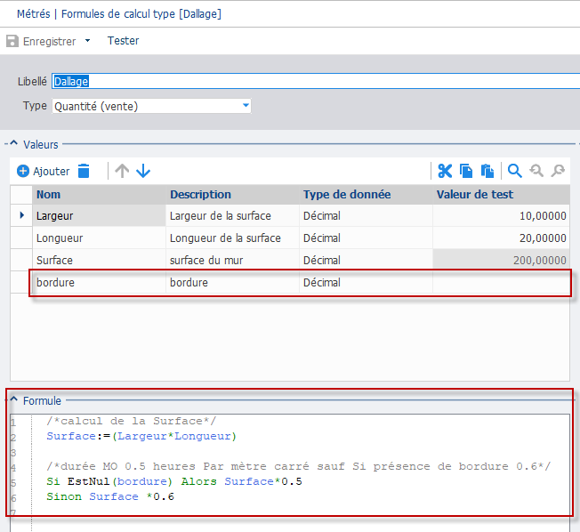
Task: Click the Tester button
Action: pyautogui.click(x=123, y=41)
